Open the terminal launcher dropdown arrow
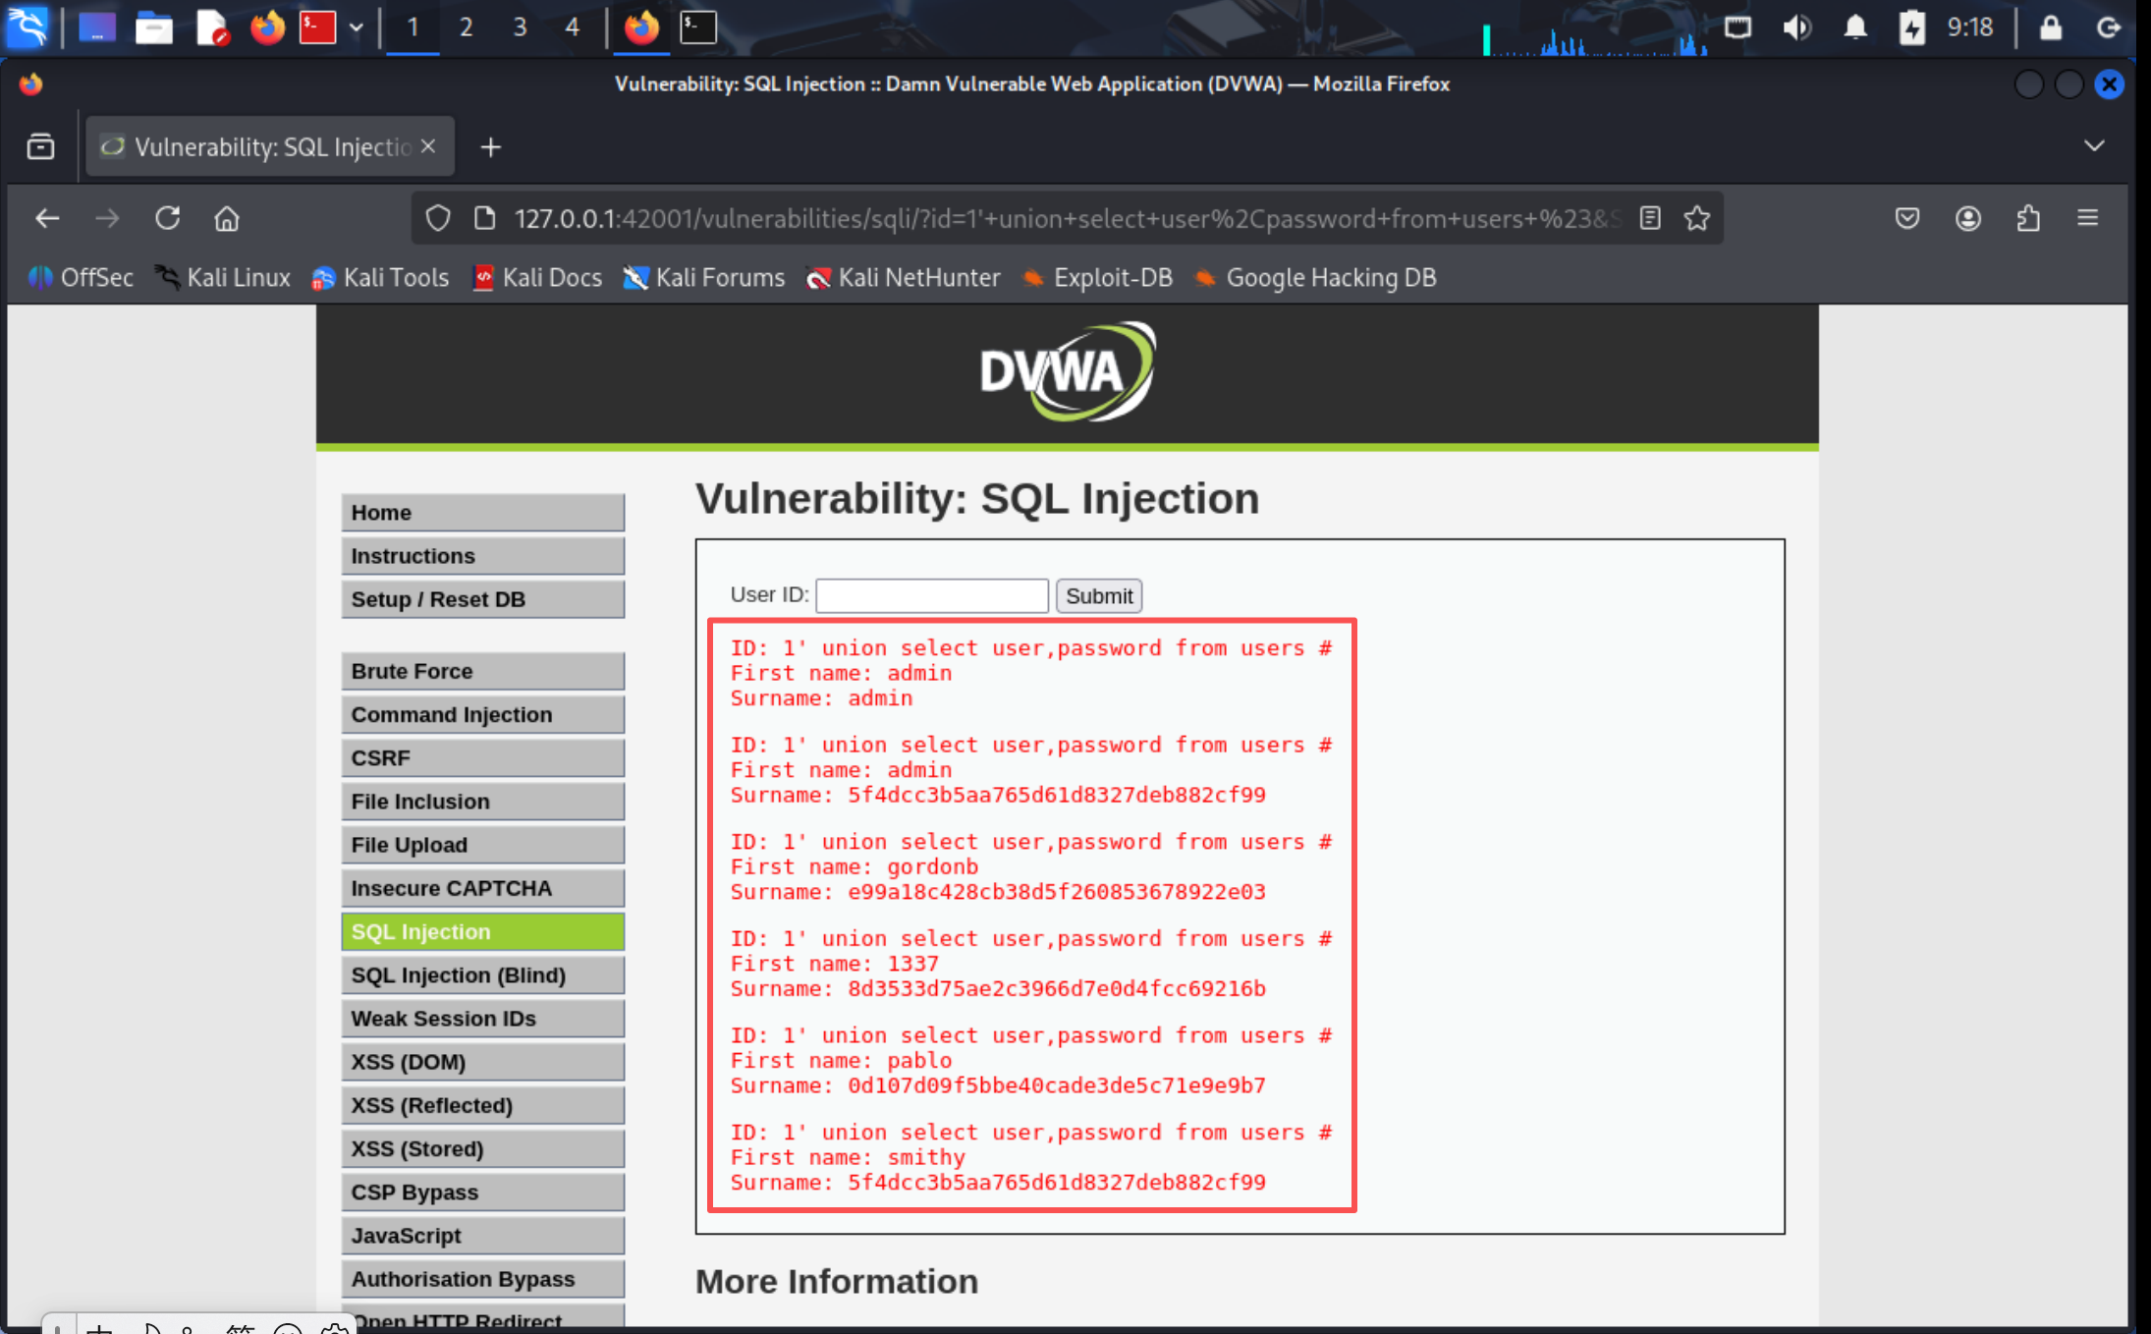2151x1334 pixels. (x=357, y=28)
